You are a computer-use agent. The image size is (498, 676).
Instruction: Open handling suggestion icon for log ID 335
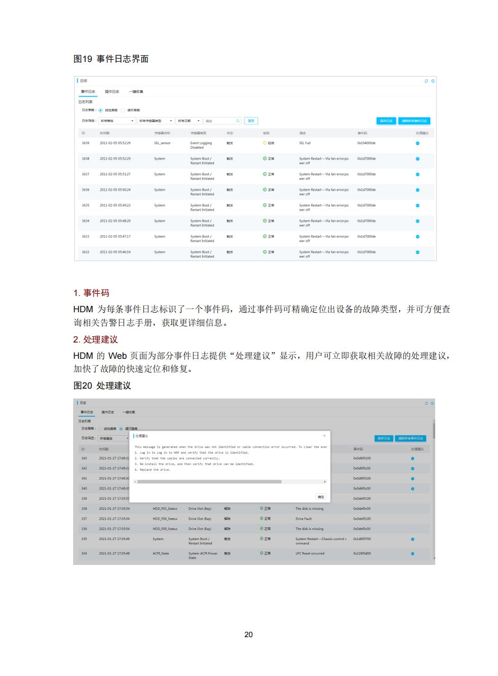413,539
